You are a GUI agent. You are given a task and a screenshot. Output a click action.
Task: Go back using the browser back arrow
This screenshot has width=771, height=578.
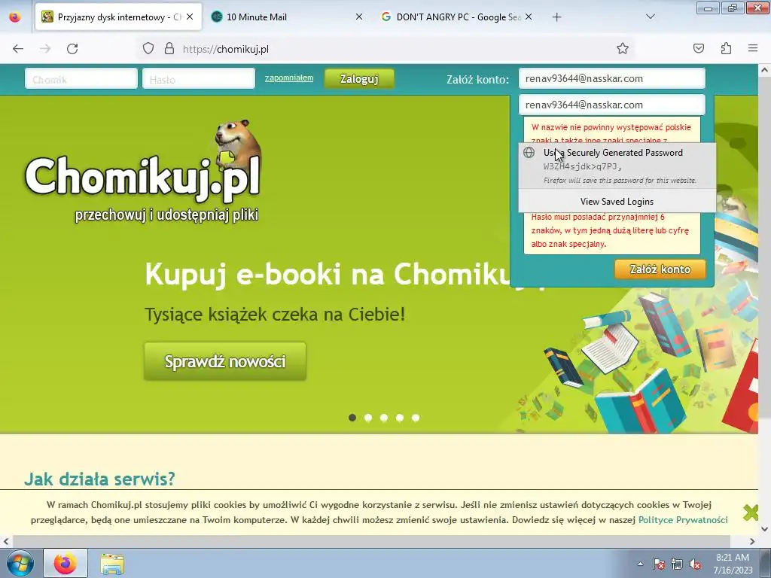tap(18, 49)
